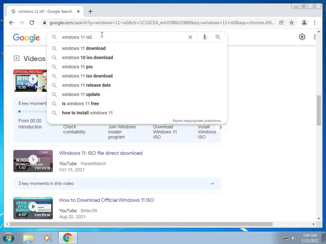Close the windows 11 is0 tab
Screen dimensions: 326x244
coord(78,11)
